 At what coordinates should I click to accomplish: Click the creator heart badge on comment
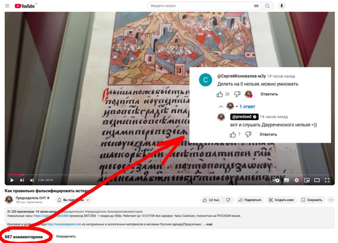[x=248, y=94]
